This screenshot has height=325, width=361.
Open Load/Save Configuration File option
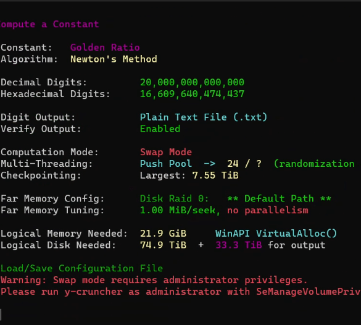tap(81, 268)
